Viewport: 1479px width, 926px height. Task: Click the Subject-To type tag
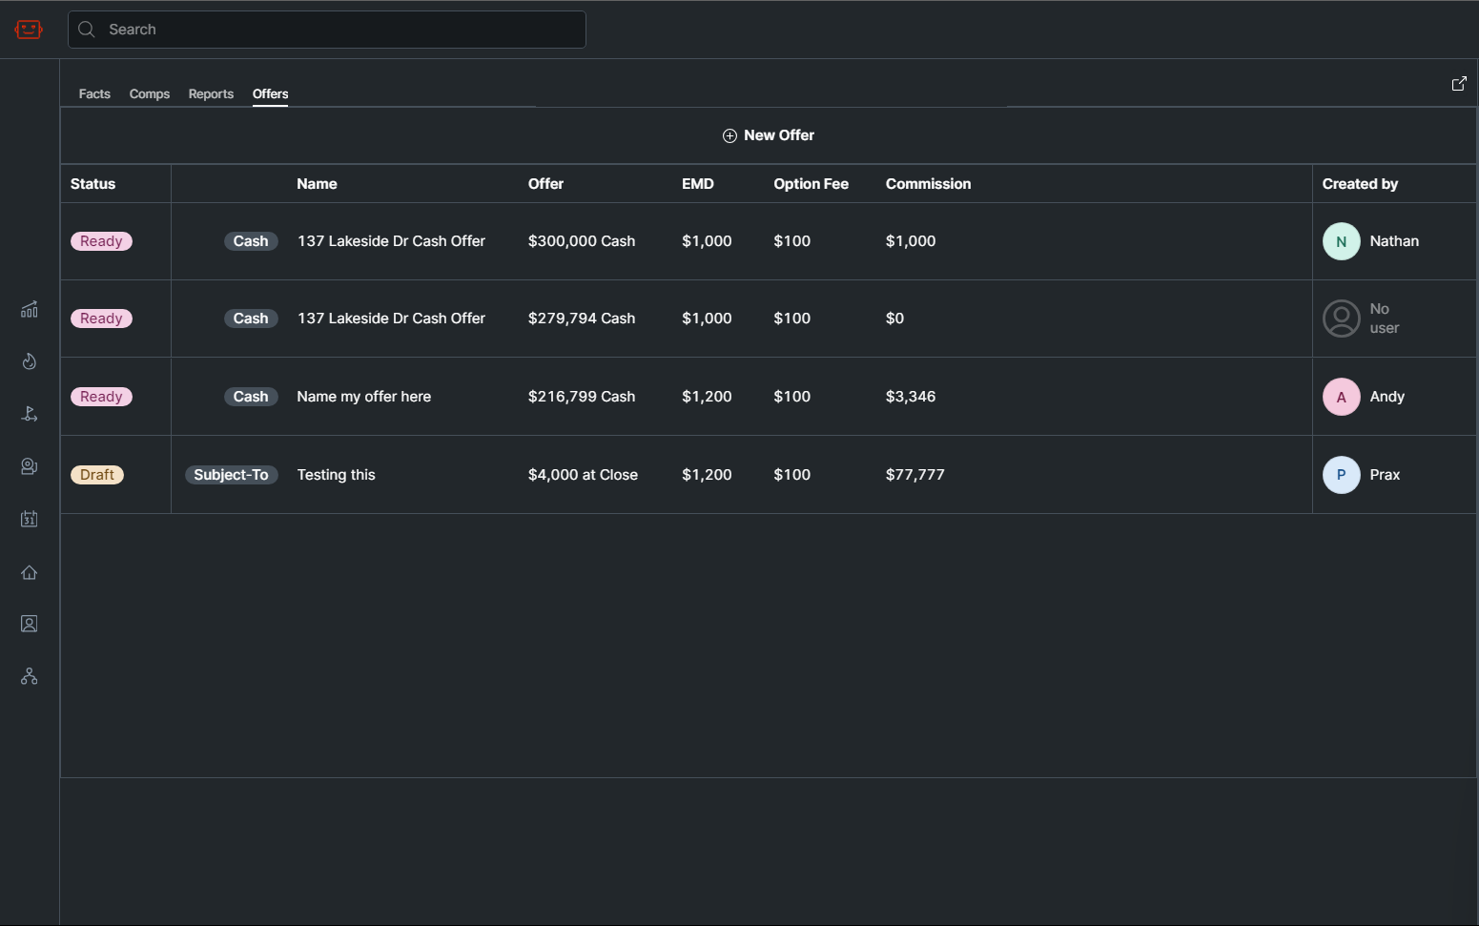click(x=231, y=475)
